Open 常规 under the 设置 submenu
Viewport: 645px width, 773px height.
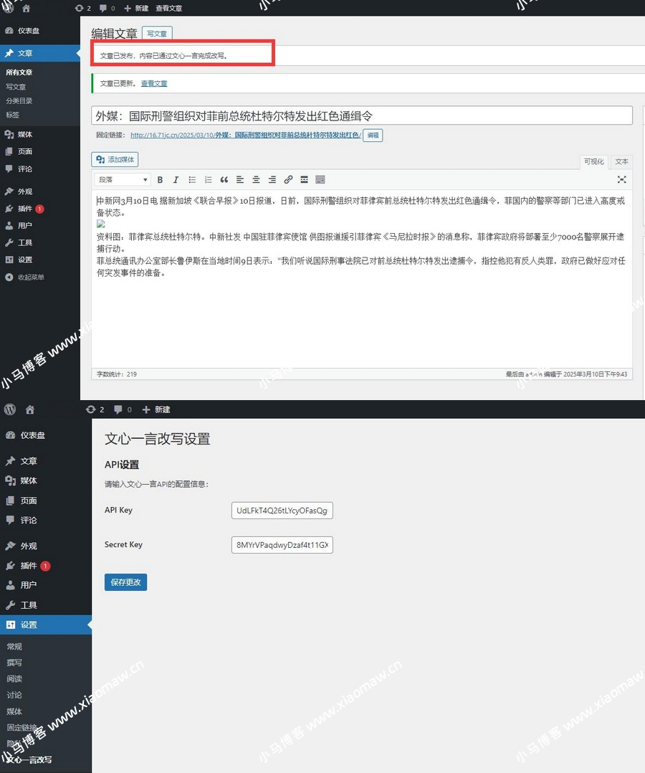14,646
